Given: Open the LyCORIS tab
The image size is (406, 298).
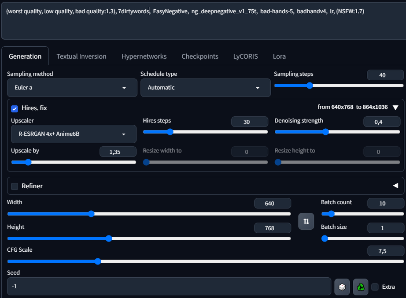Looking at the screenshot, I should (x=245, y=56).
